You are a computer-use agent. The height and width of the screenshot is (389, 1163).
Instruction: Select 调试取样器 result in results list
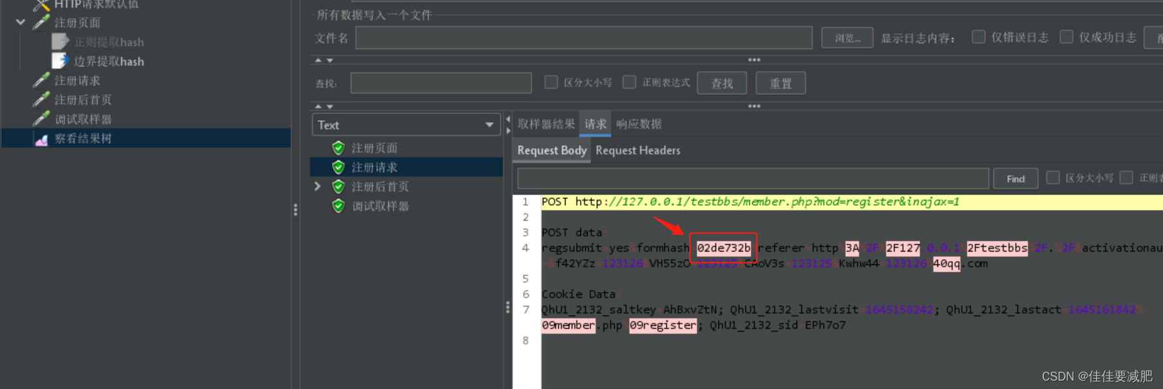380,206
